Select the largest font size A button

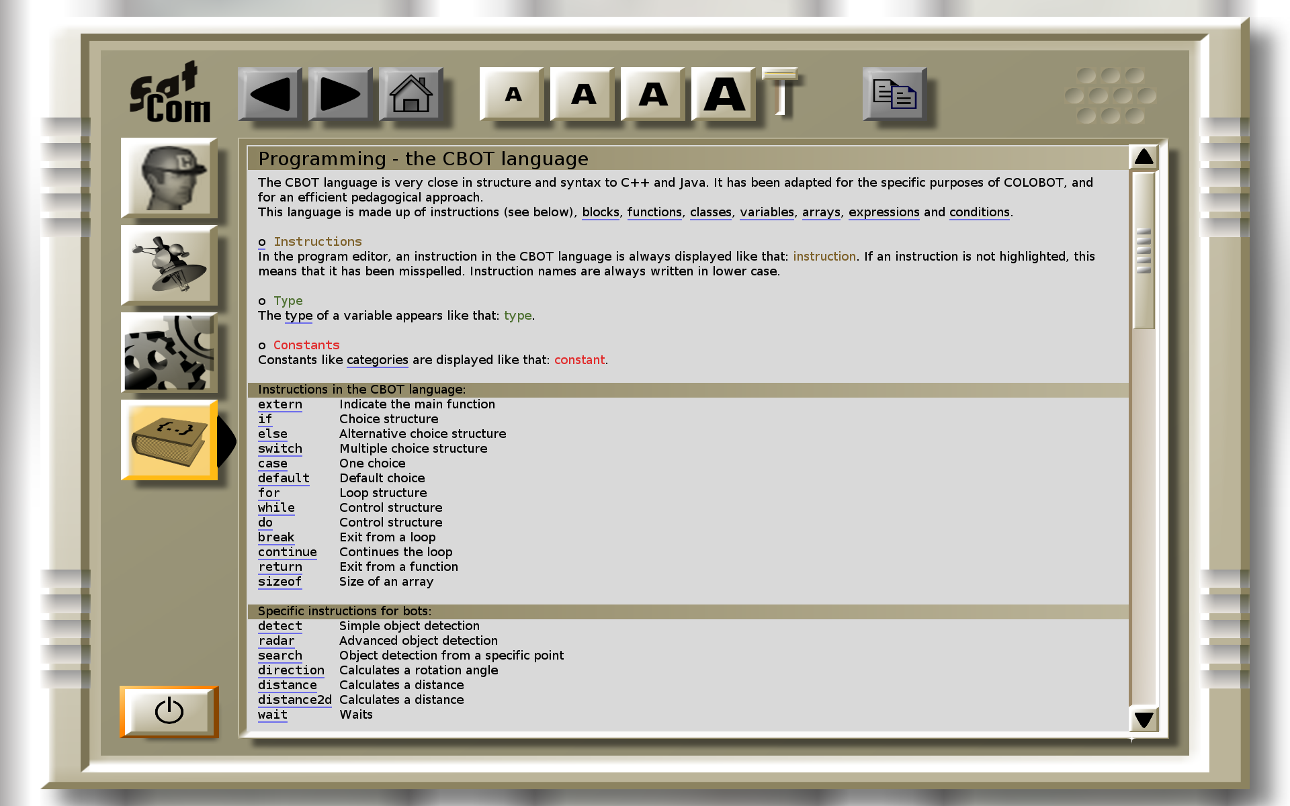724,94
